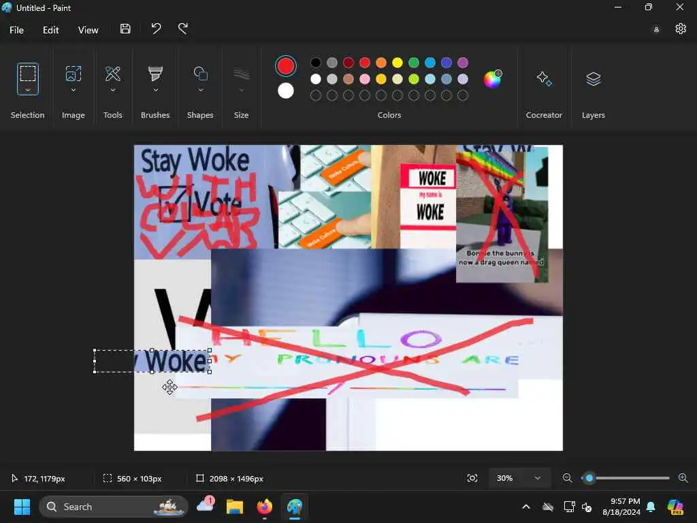697x523 pixels.
Task: Open the account profile icon
Action: tap(656, 30)
